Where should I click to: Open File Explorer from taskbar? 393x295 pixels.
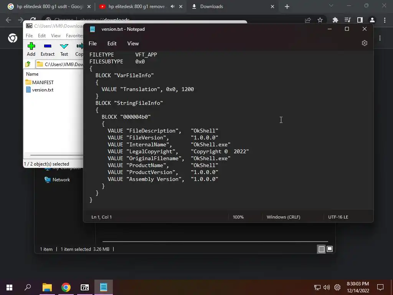click(x=47, y=287)
